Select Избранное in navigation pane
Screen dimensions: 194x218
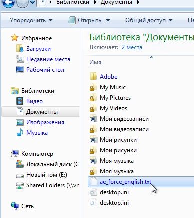37,38
